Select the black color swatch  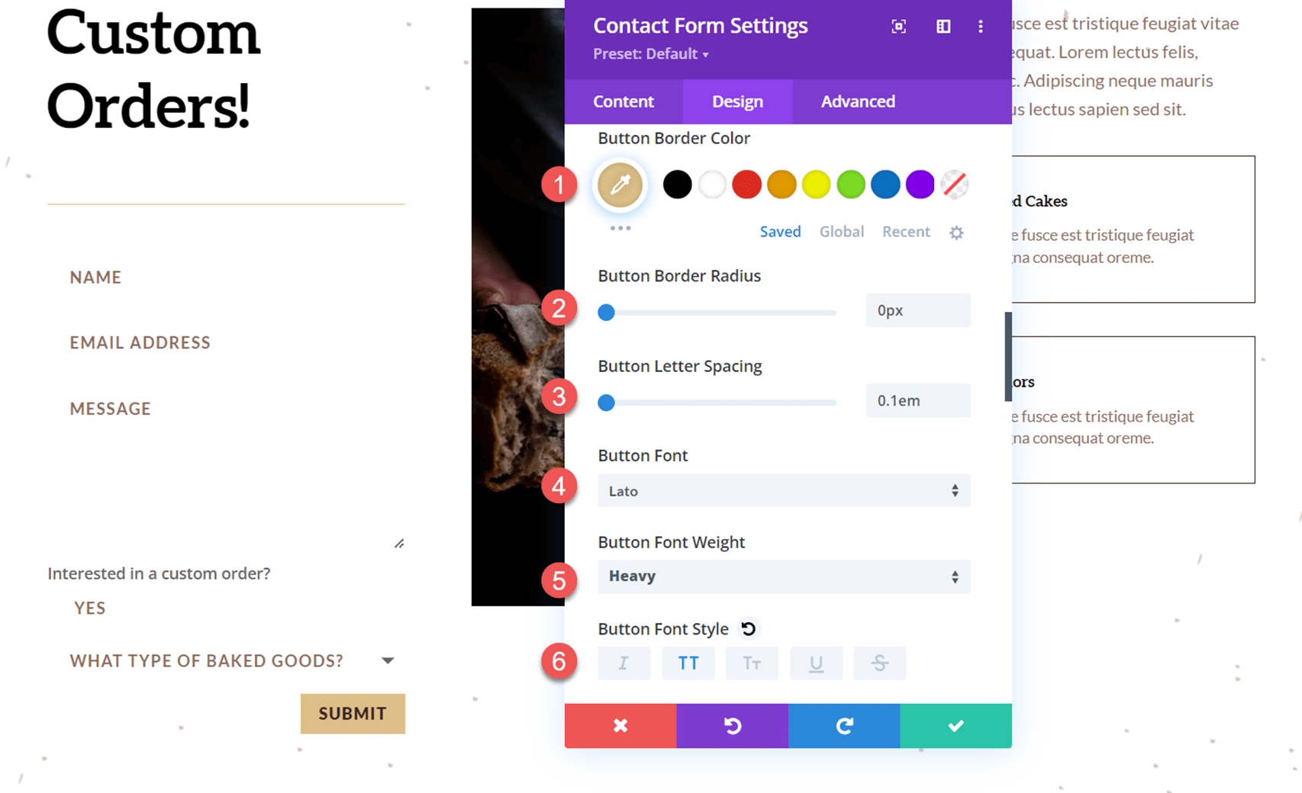point(677,185)
